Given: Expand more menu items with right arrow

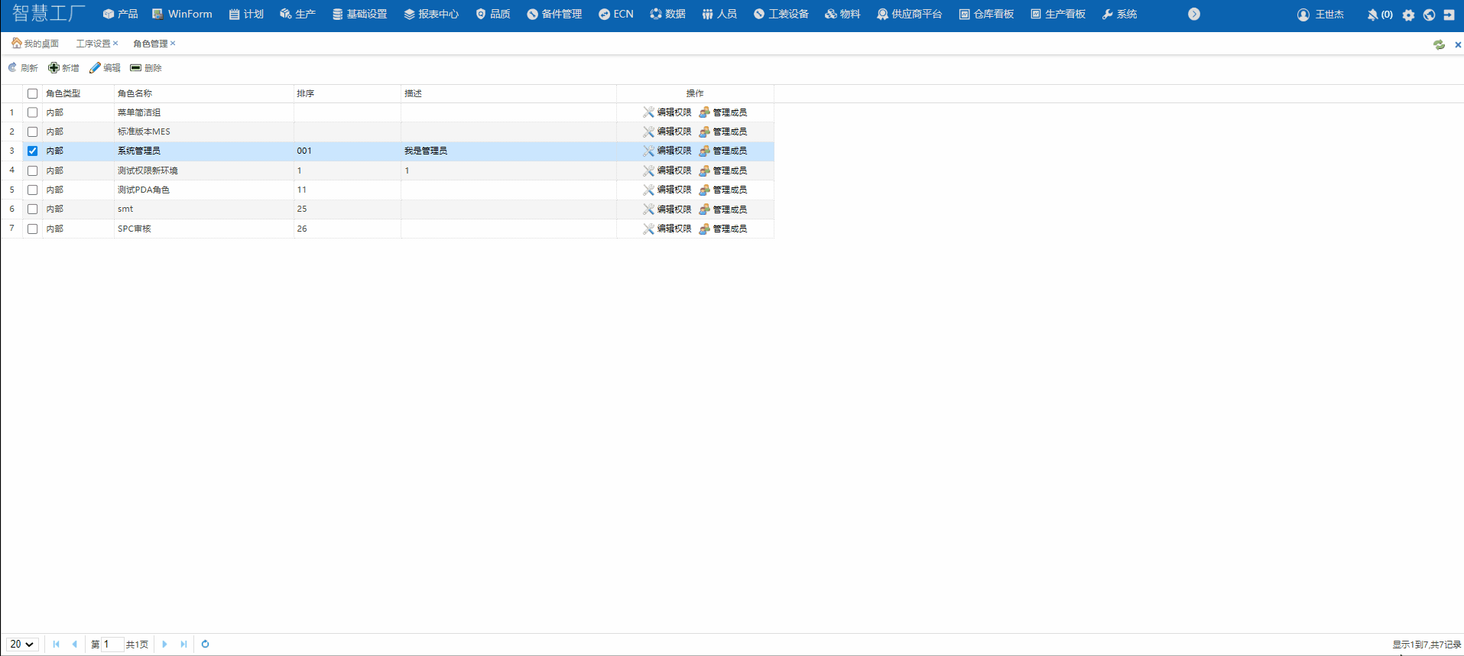Looking at the screenshot, I should coord(1193,15).
